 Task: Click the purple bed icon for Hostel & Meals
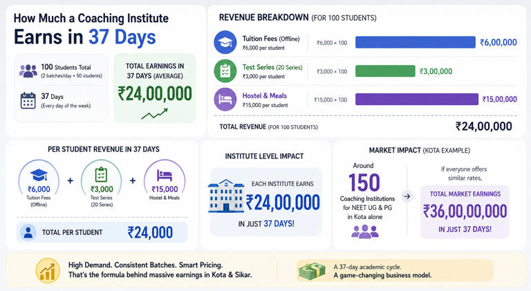[225, 99]
